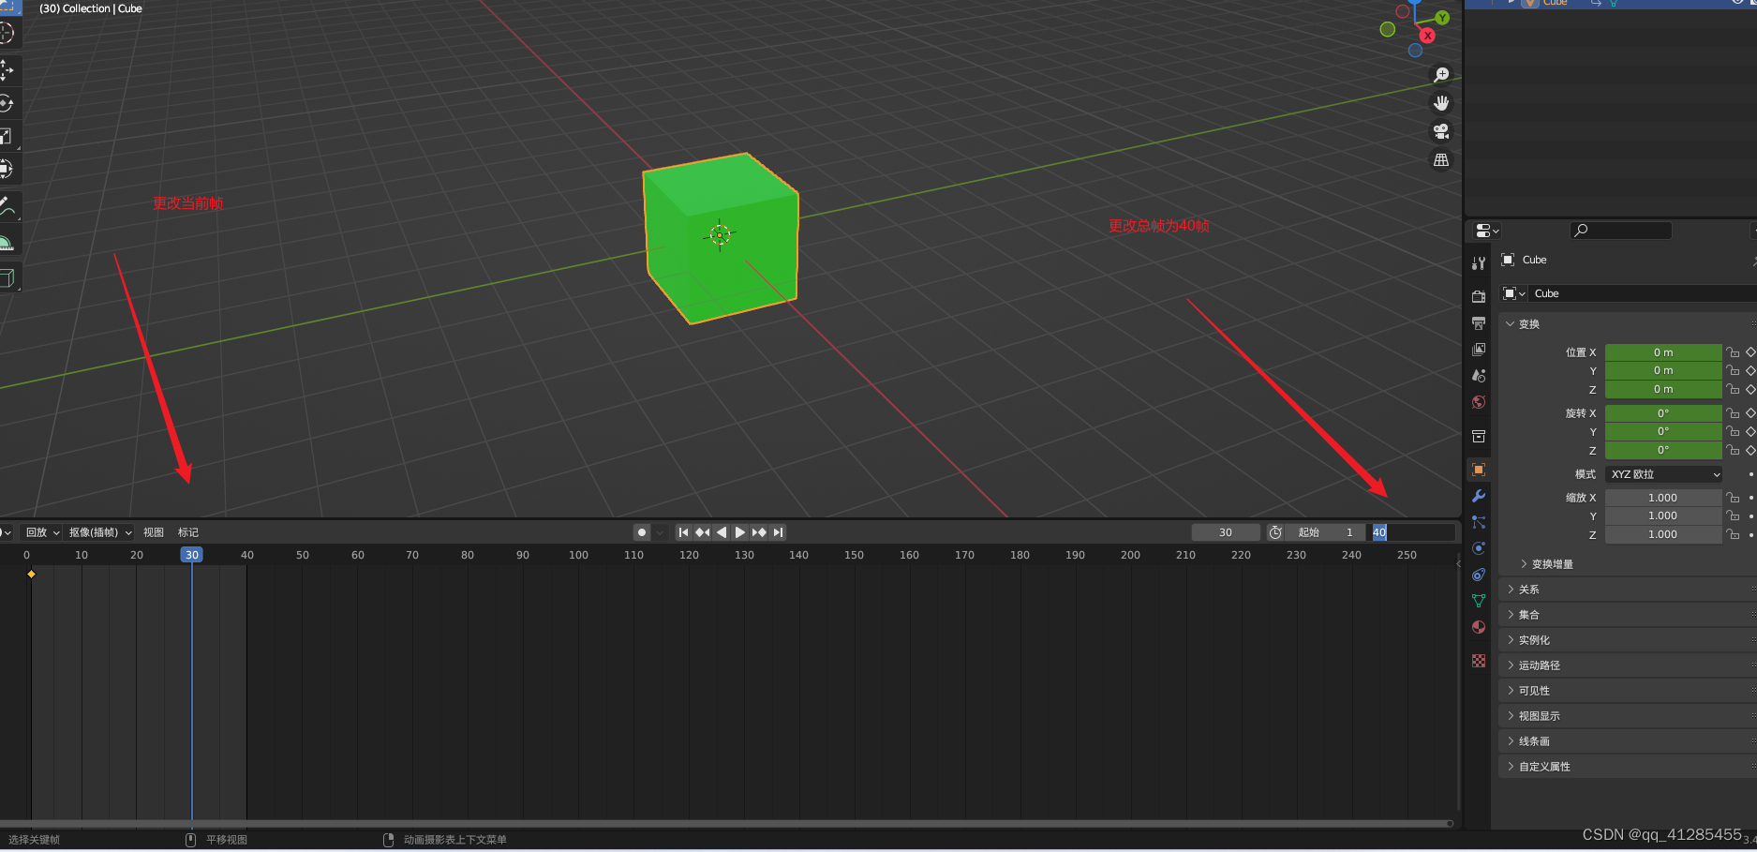The image size is (1757, 852).
Task: Open the World properties tab icon
Action: (x=1479, y=402)
